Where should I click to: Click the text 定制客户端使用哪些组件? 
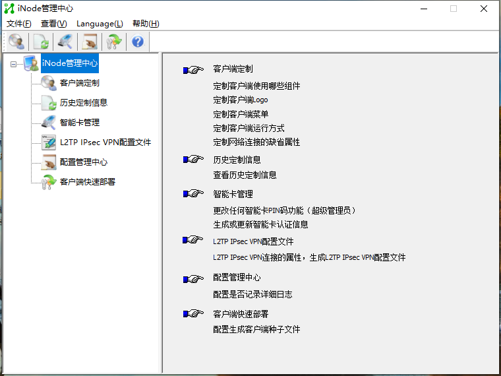256,86
